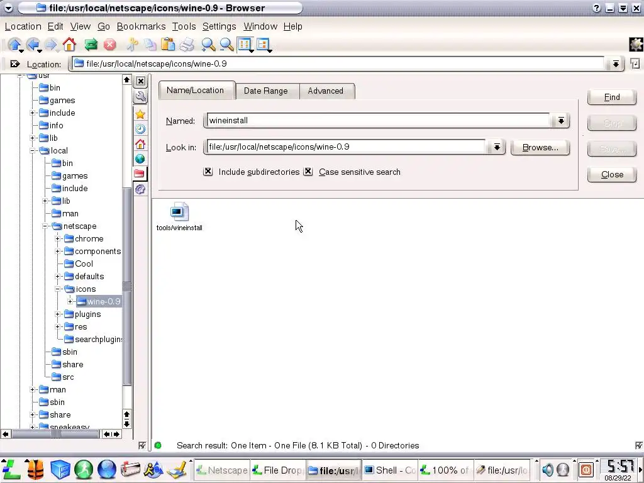Open the Location menu
Viewport: 644px width, 483px height.
(x=23, y=26)
